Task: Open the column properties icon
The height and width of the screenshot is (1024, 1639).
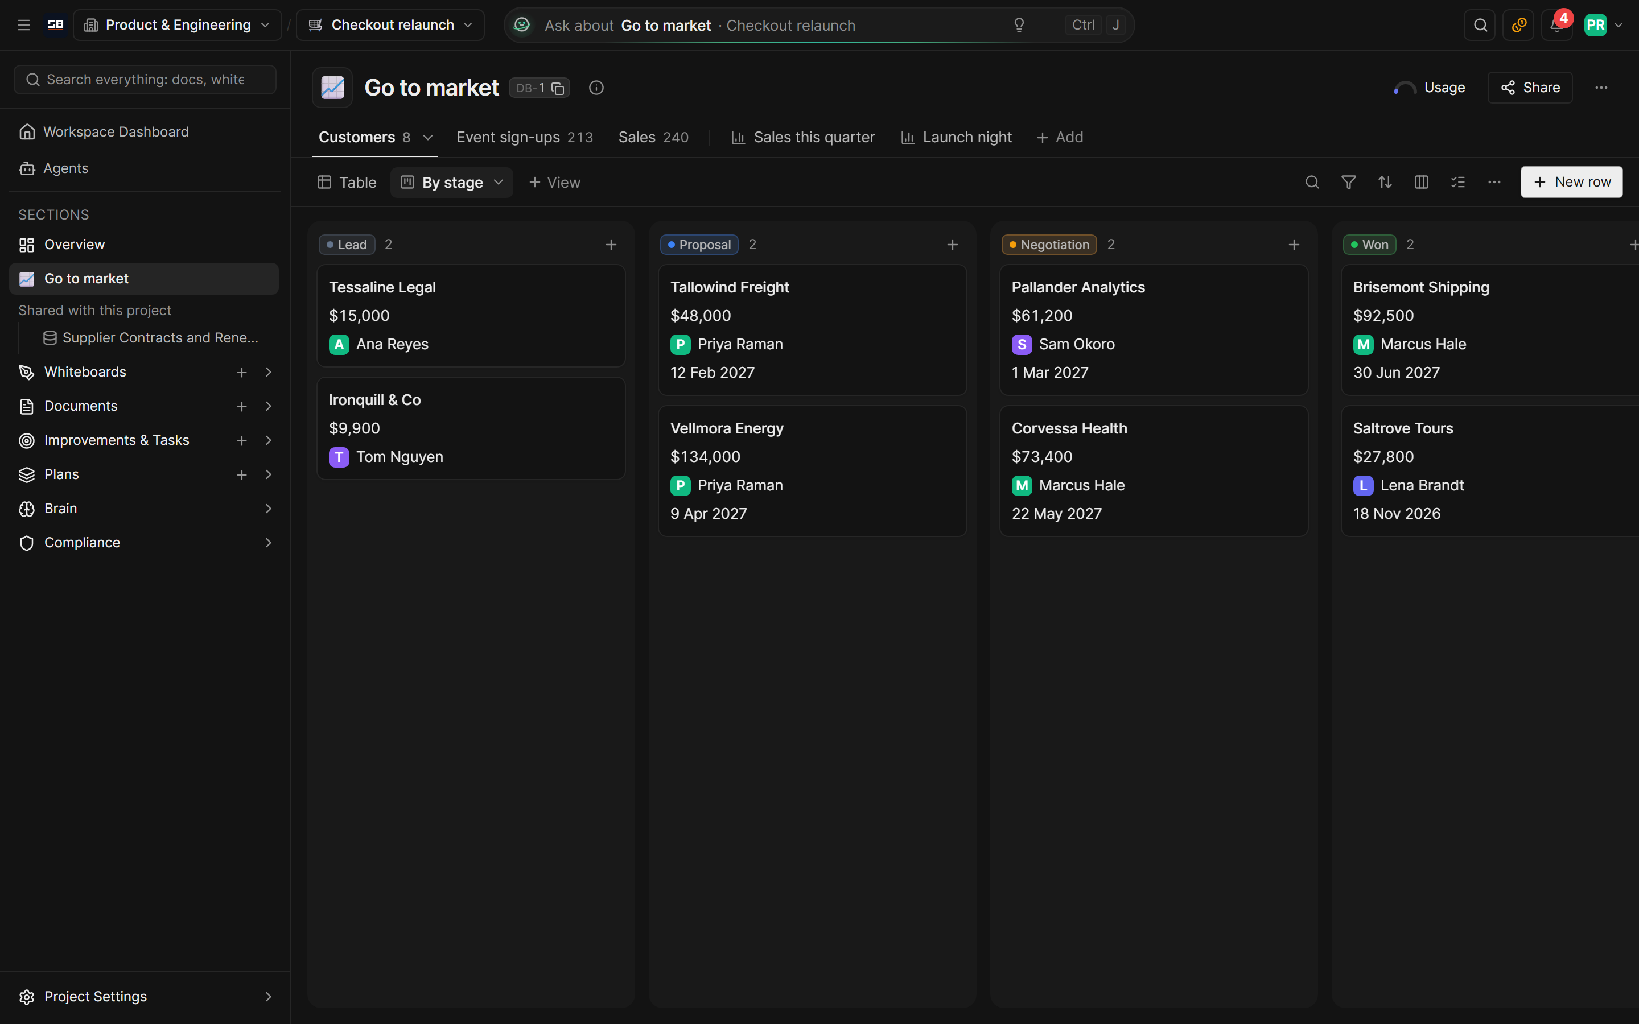Action: (x=1422, y=182)
